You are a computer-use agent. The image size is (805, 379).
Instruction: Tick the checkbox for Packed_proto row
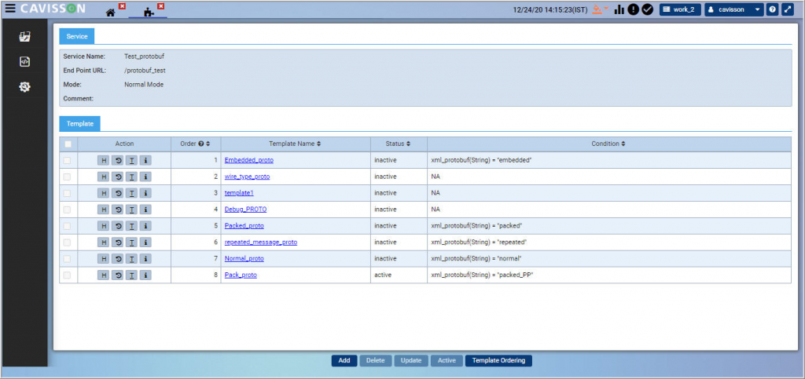(x=68, y=226)
